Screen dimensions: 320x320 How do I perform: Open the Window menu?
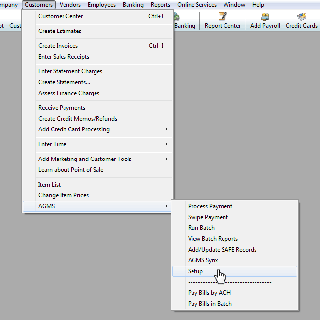pyautogui.click(x=234, y=5)
